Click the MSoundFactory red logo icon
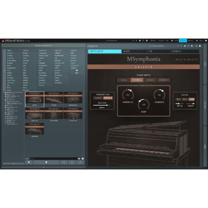 tap(3, 41)
